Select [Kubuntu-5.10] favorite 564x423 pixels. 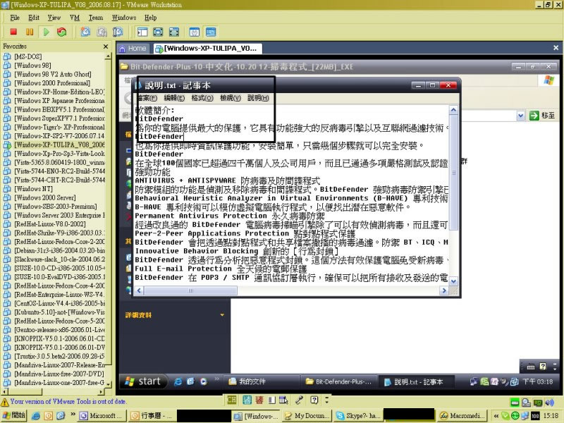pyautogui.click(x=59, y=312)
